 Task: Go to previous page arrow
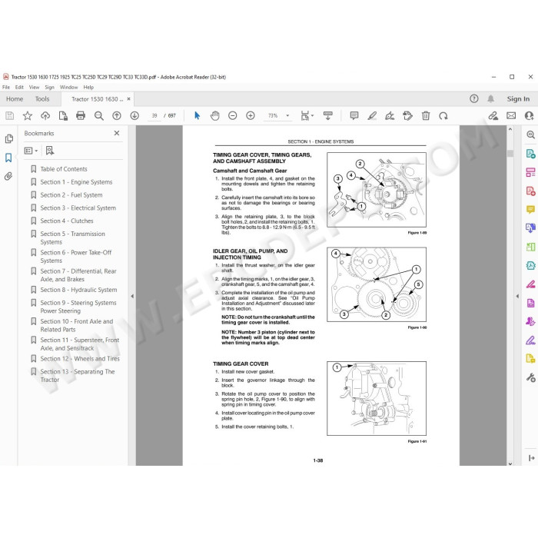(117, 116)
